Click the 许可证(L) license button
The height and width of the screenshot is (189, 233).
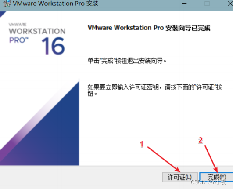[180, 177]
